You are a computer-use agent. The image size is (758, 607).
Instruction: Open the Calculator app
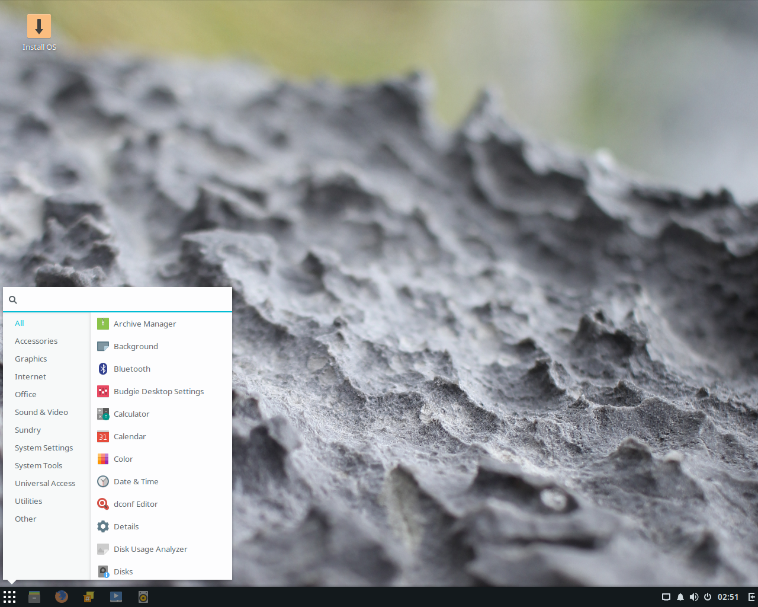161,414
